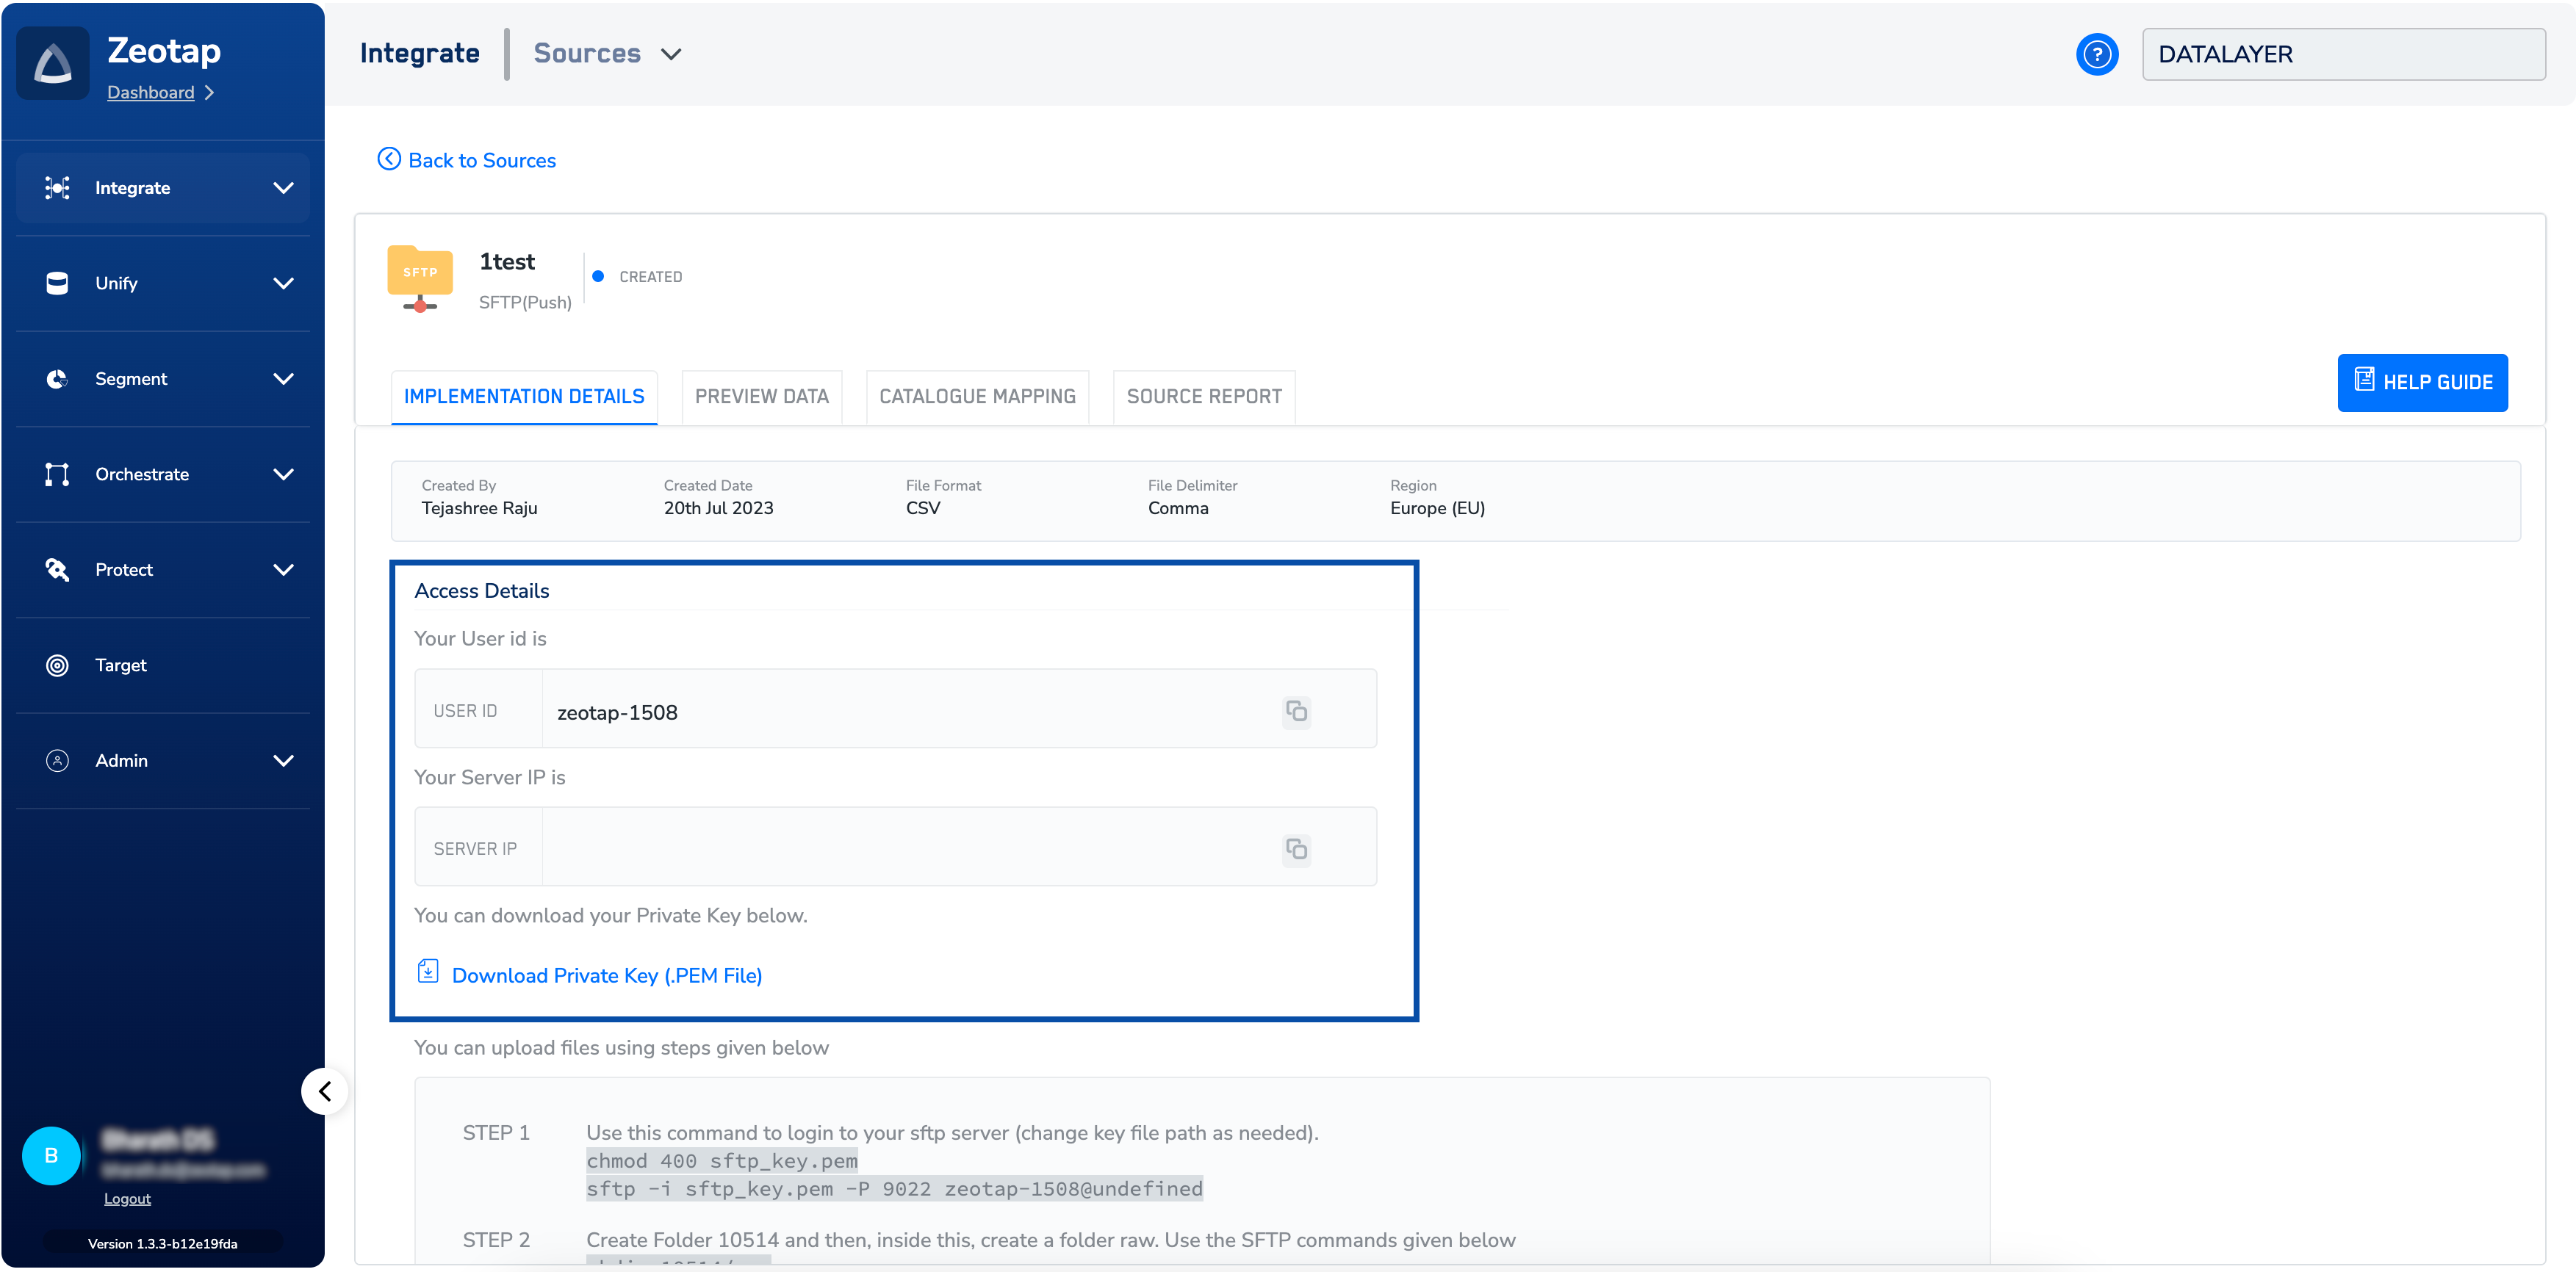Copy the Server IP value
2576x1272 pixels.
coord(1296,848)
